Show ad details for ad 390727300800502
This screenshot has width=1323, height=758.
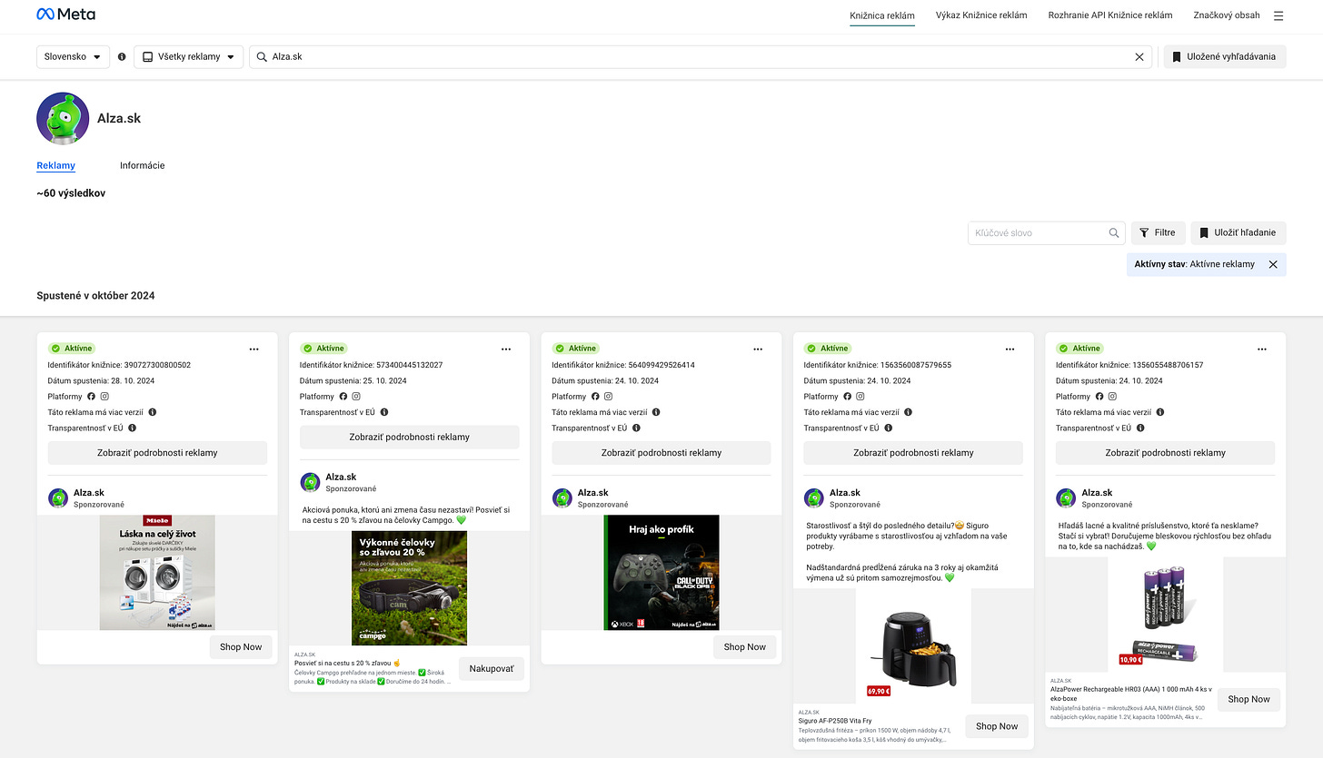[x=157, y=453]
